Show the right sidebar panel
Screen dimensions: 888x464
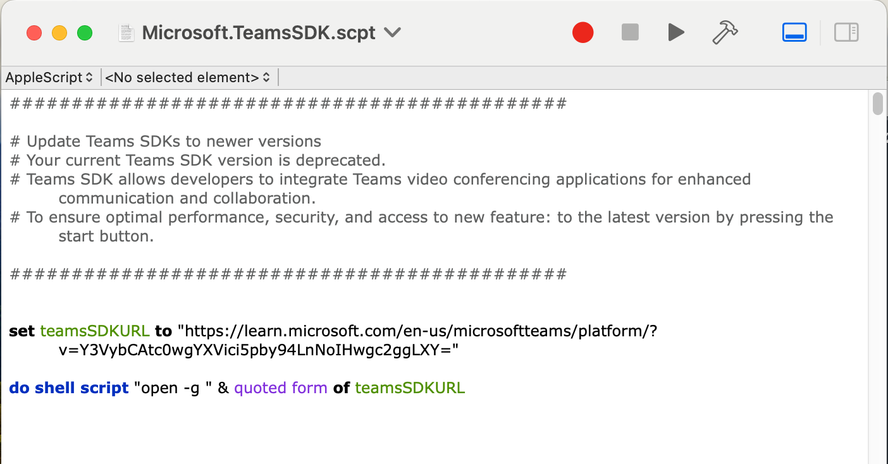click(x=846, y=32)
